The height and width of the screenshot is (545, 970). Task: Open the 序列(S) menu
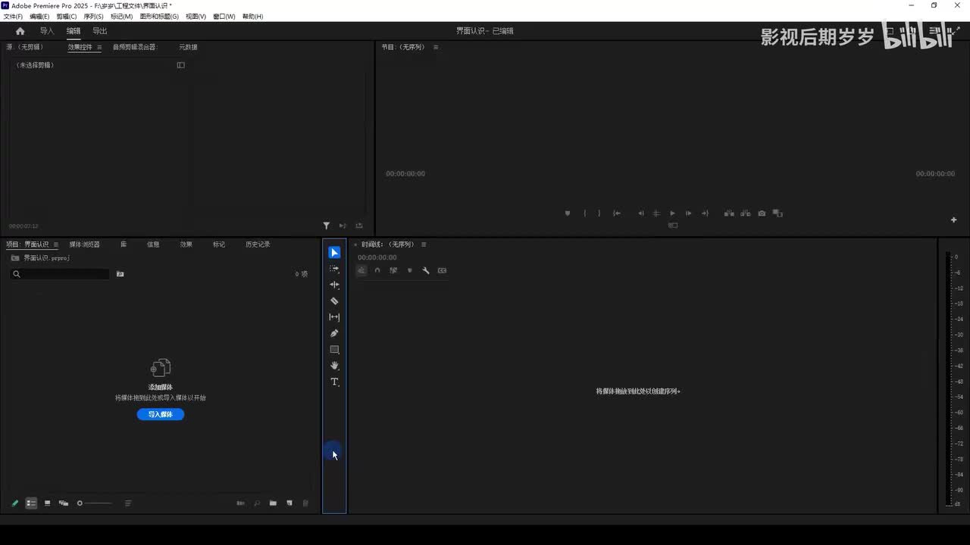[x=93, y=17]
